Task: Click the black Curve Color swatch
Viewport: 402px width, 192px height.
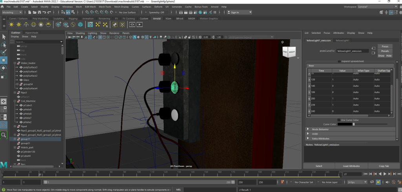Action: click(x=345, y=124)
